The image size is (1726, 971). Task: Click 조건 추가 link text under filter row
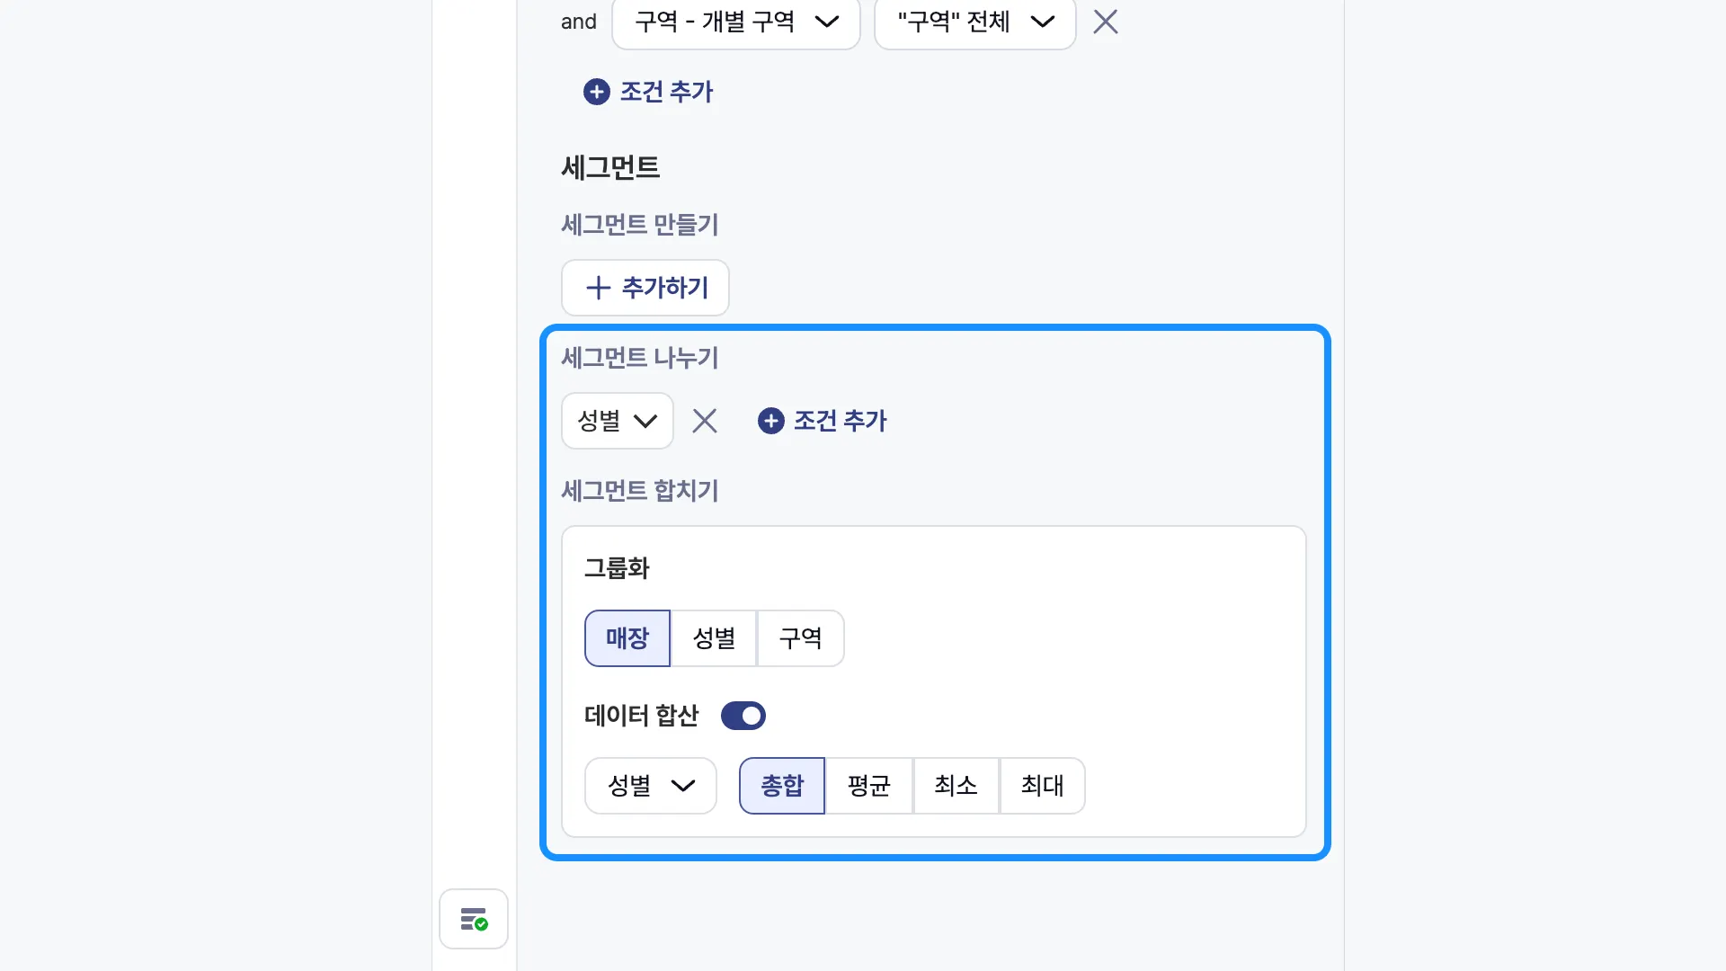[667, 92]
